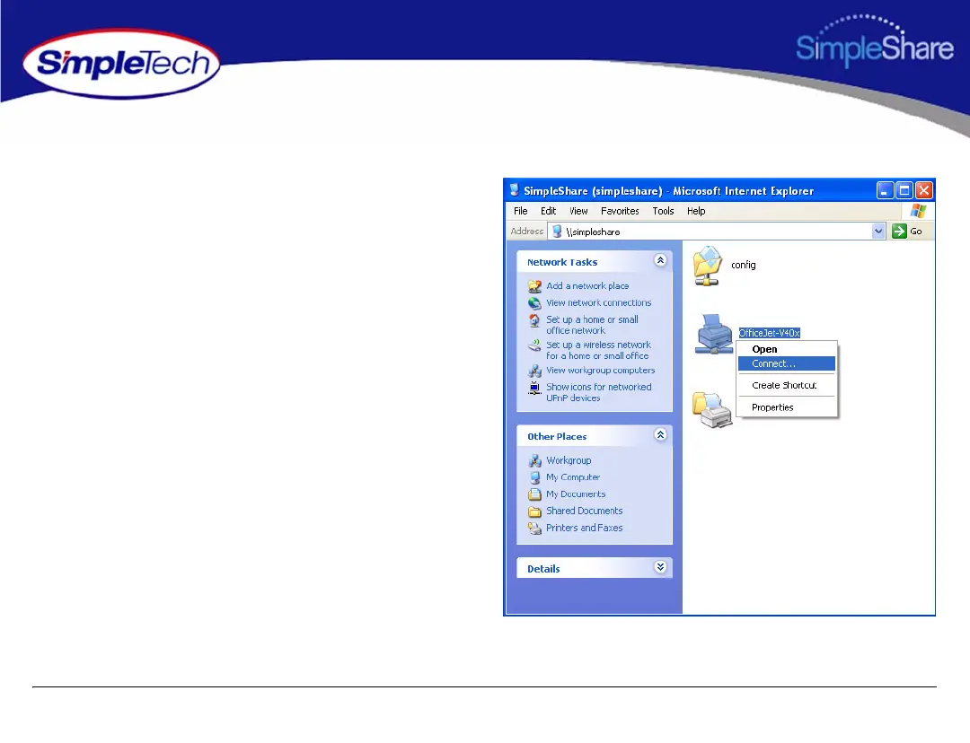Click the OfficeJet-V40x label

coord(769,333)
